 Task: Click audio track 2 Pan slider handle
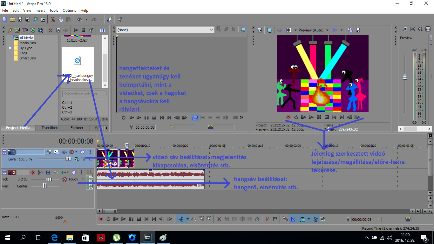44,186
